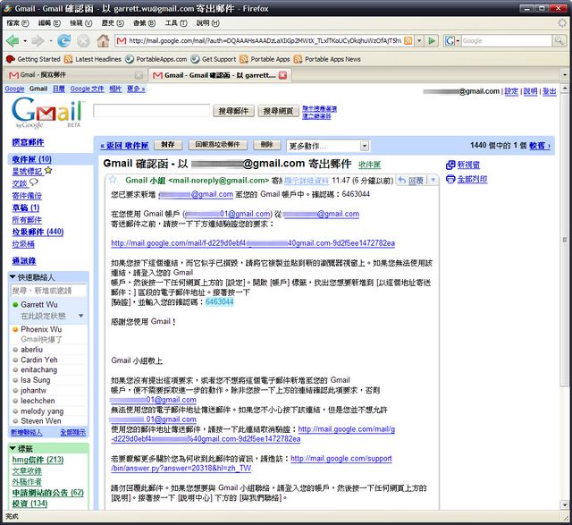Click the search magnifier icon in search box
Image resolution: width=572 pixels, height=525 pixels.
(x=559, y=40)
